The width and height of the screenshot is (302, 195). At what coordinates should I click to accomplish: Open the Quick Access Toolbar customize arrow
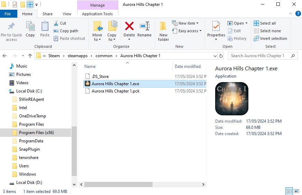(x=36, y=5)
